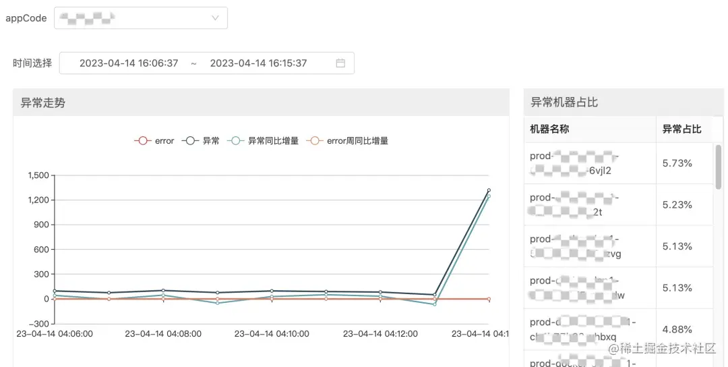The image size is (728, 367).
Task: Select machine row ending in hbxq
Action: (x=618, y=329)
